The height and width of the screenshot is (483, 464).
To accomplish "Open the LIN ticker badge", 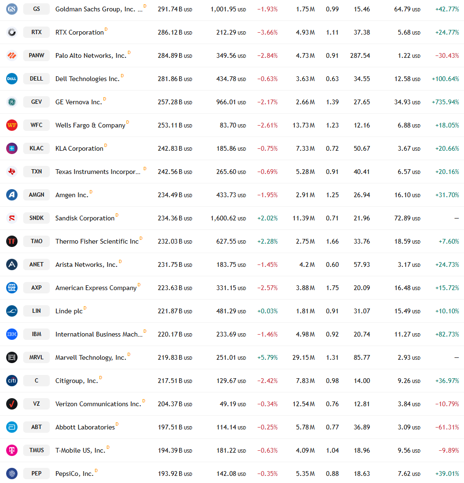I will (x=36, y=311).
